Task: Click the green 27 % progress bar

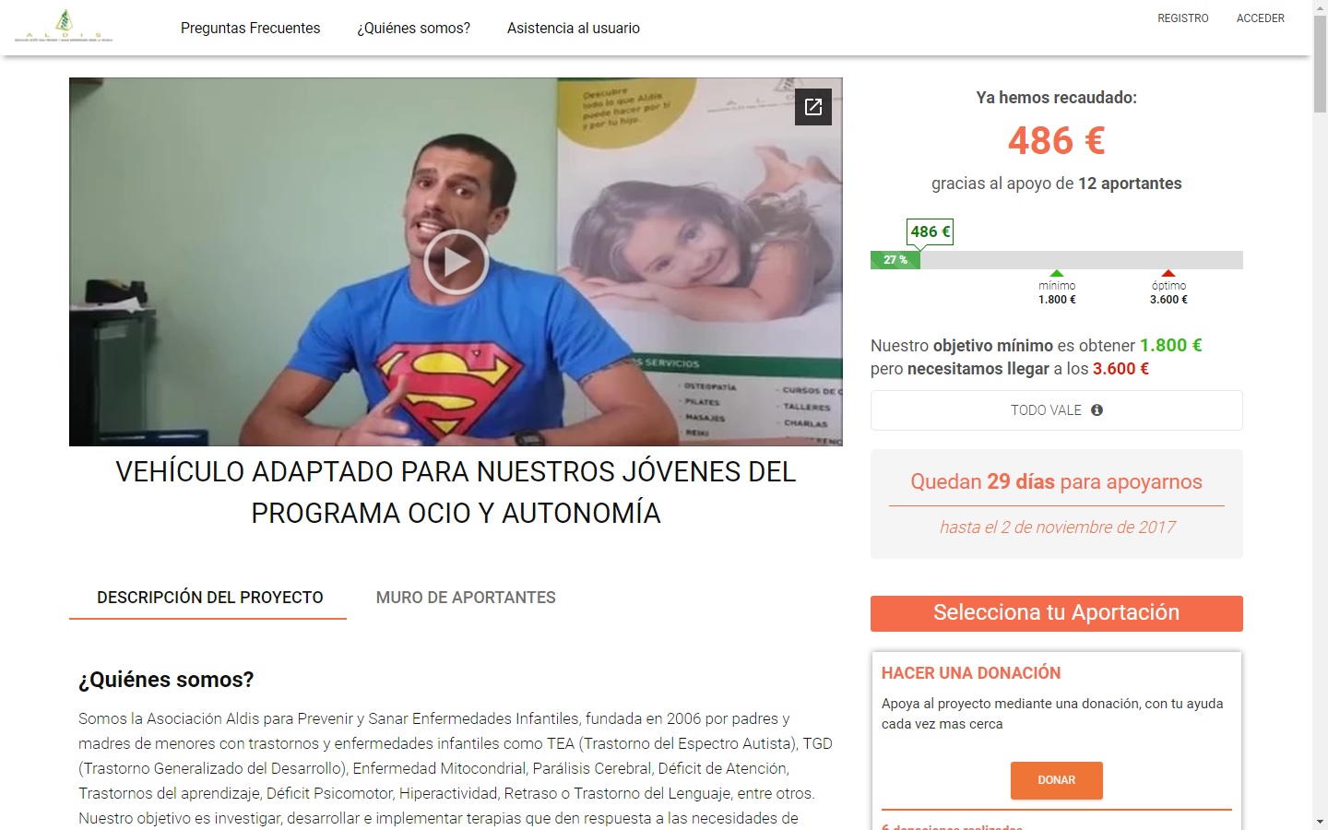Action: pos(895,260)
